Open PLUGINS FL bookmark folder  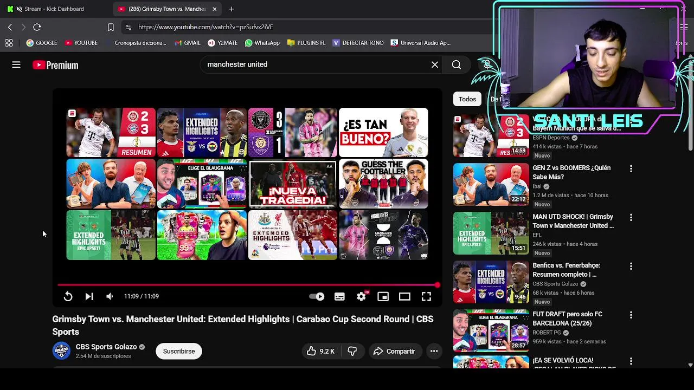click(306, 43)
